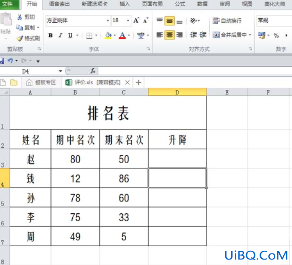
Task: Click the Undo arrow
Action: [10, 61]
